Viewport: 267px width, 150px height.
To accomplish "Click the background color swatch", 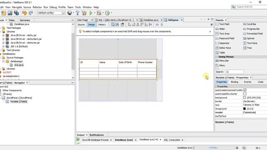I will 244,97.
